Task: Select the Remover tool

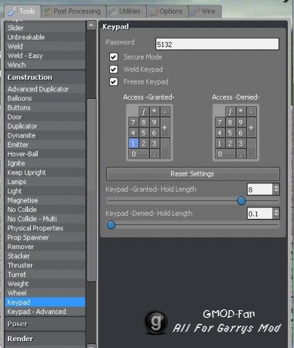Action: (45, 247)
